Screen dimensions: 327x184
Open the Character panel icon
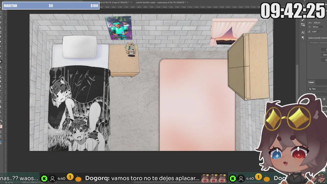tap(303, 32)
